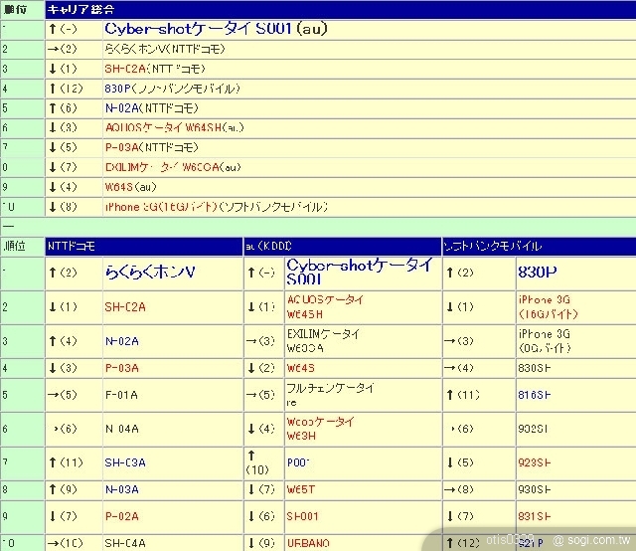This screenshot has width=636, height=551.
Task: Click the EXILIMケータイ W63CA(au) overall ranking entry
Action: (173, 167)
